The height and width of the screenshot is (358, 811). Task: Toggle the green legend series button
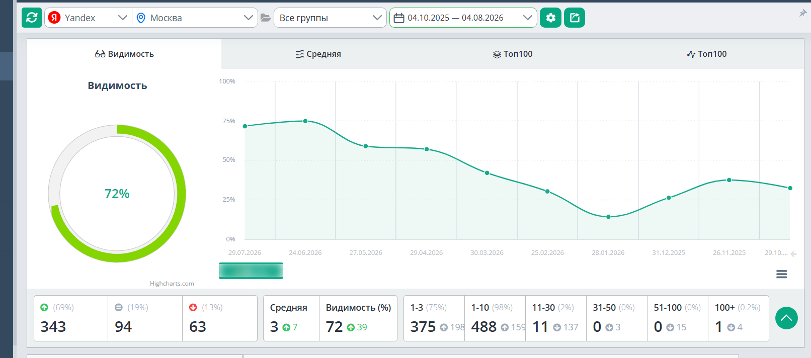pyautogui.click(x=251, y=271)
